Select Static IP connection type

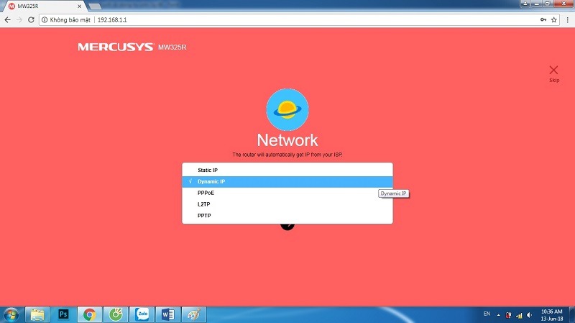287,170
